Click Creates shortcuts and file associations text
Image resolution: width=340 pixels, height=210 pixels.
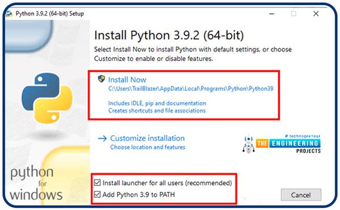click(x=157, y=111)
